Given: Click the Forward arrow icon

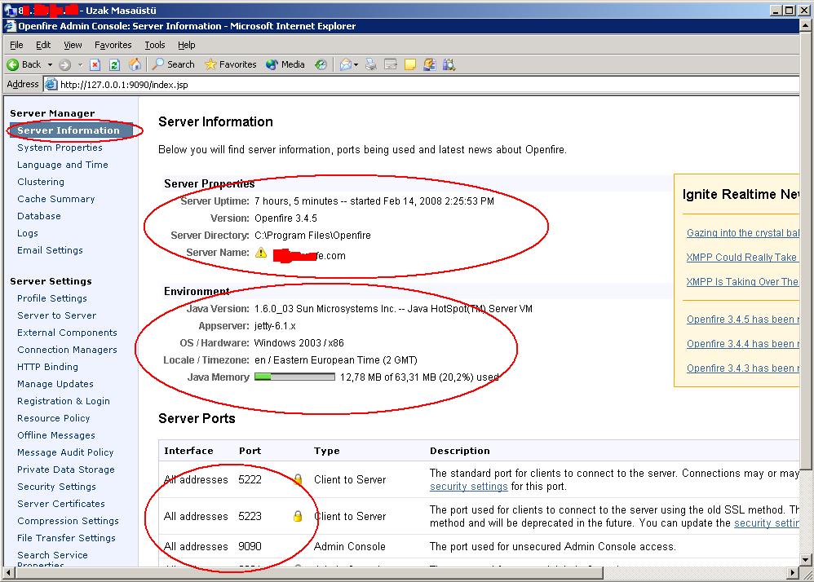Looking at the screenshot, I should pyautogui.click(x=65, y=65).
